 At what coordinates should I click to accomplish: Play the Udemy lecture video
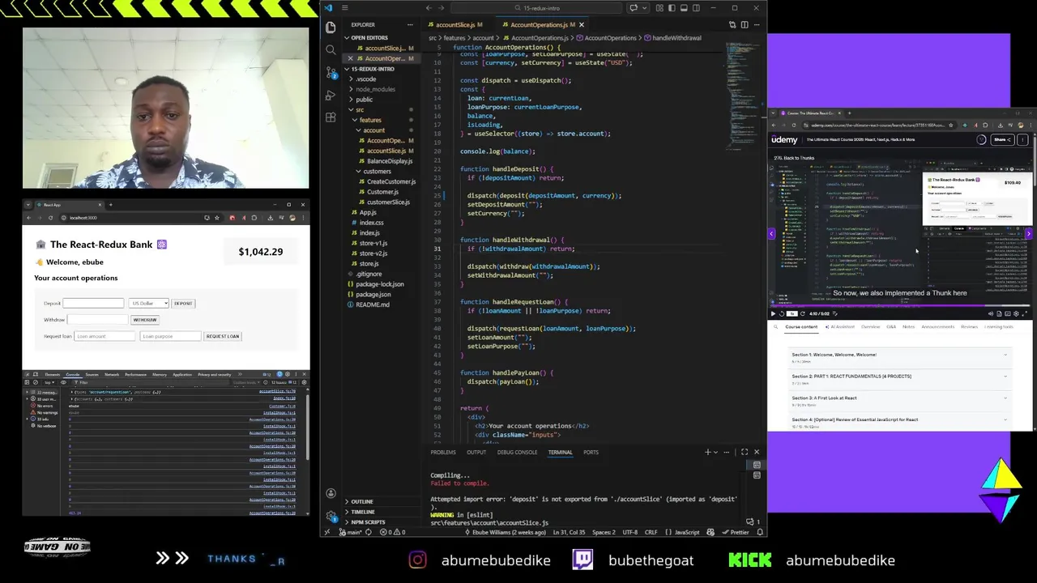[773, 313]
